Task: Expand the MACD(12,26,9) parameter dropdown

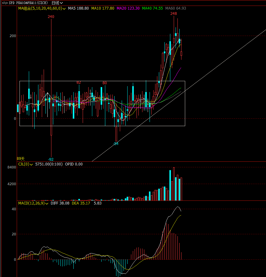Action: pyautogui.click(x=47, y=204)
